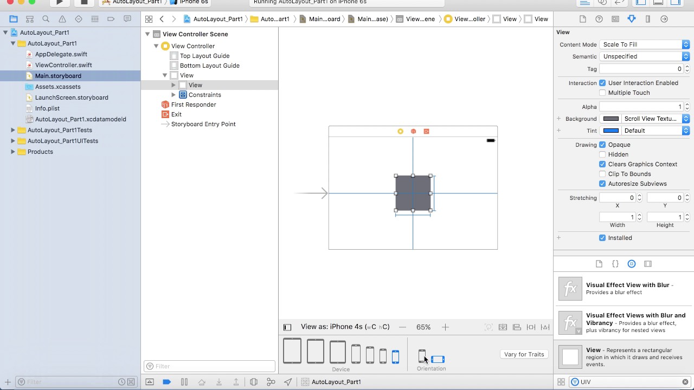Click the blue Tint color swatch
The width and height of the screenshot is (694, 390).
pyautogui.click(x=611, y=131)
